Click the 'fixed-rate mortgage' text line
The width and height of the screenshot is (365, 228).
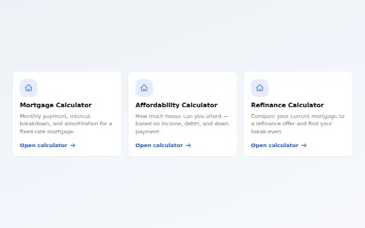pyautogui.click(x=47, y=132)
